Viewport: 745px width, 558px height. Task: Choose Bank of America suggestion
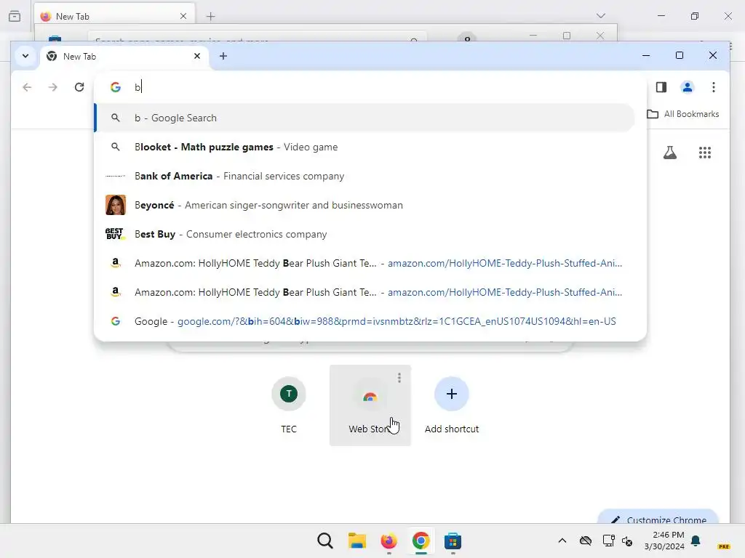[x=365, y=176]
